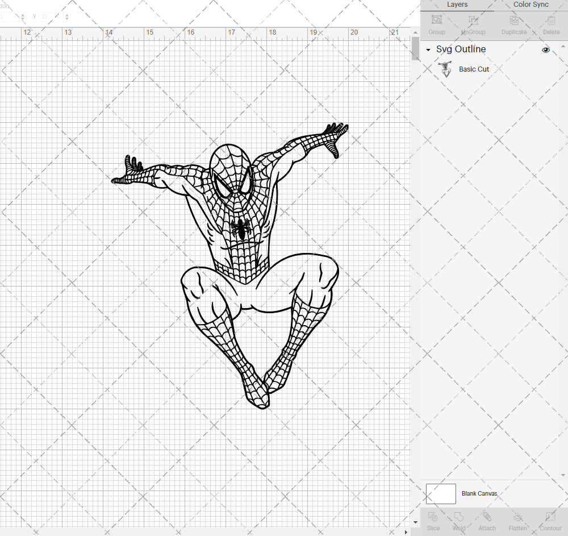Screen dimensions: 568x536
Task: Select the Basic Cut layer label
Action: (x=474, y=69)
